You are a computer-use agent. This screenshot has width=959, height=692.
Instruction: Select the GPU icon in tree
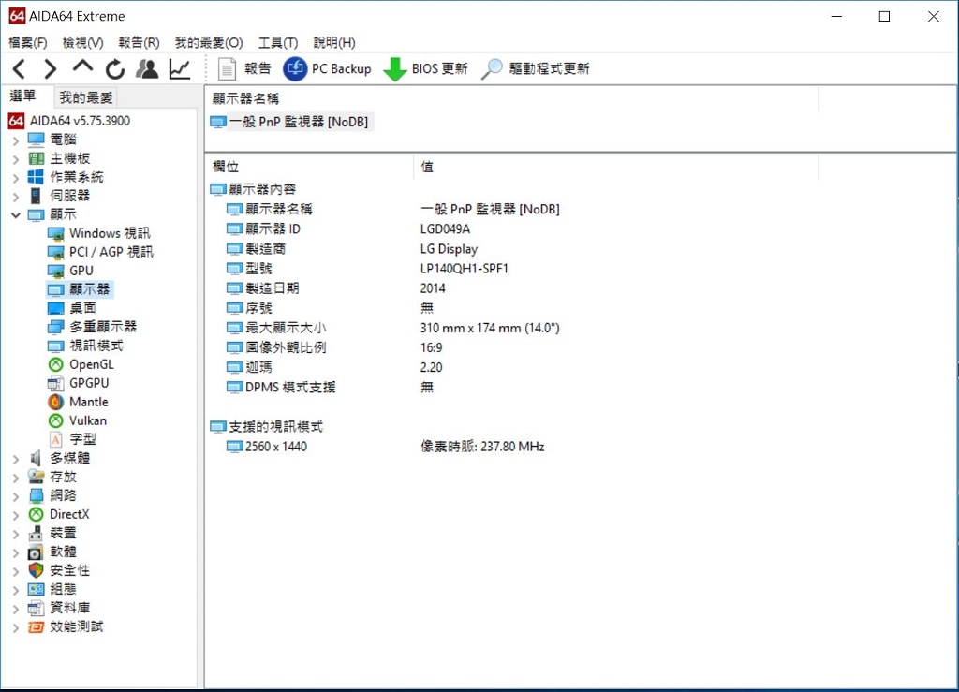click(55, 271)
